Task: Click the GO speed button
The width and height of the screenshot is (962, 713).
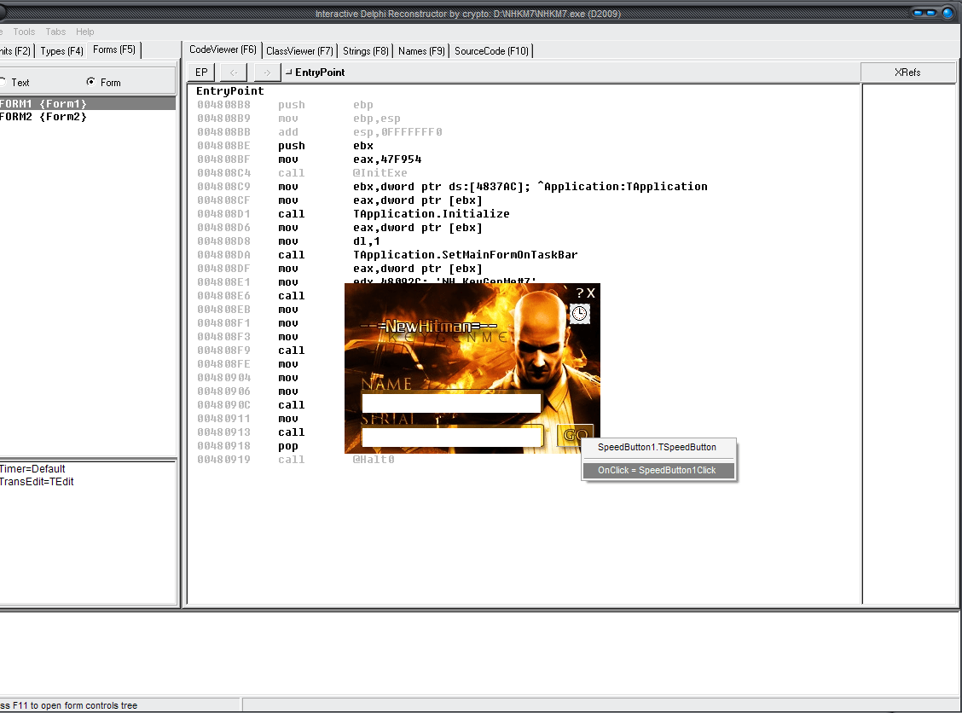Action: pyautogui.click(x=576, y=435)
